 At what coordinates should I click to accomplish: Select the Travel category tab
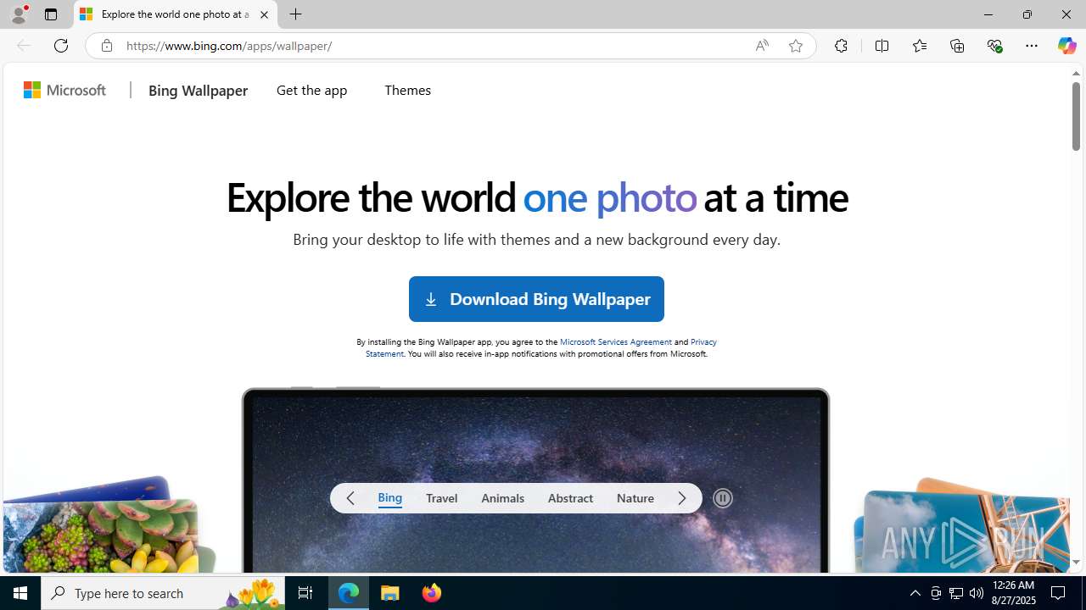point(441,498)
